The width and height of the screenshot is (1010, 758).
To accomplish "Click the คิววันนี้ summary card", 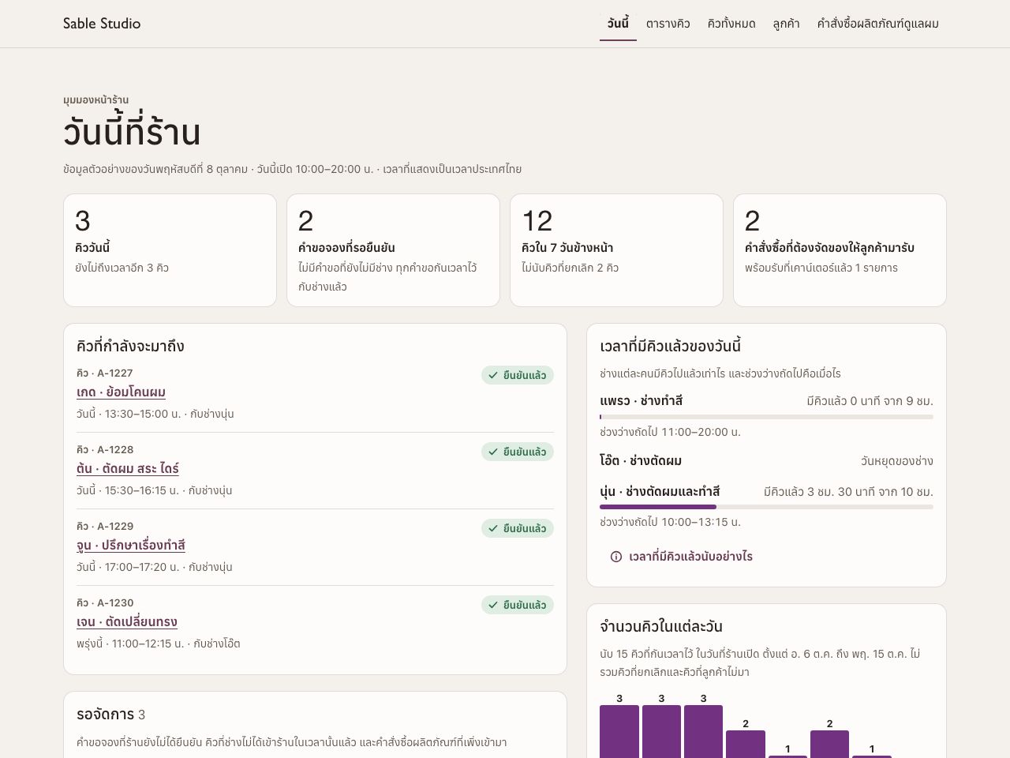I will [x=170, y=250].
